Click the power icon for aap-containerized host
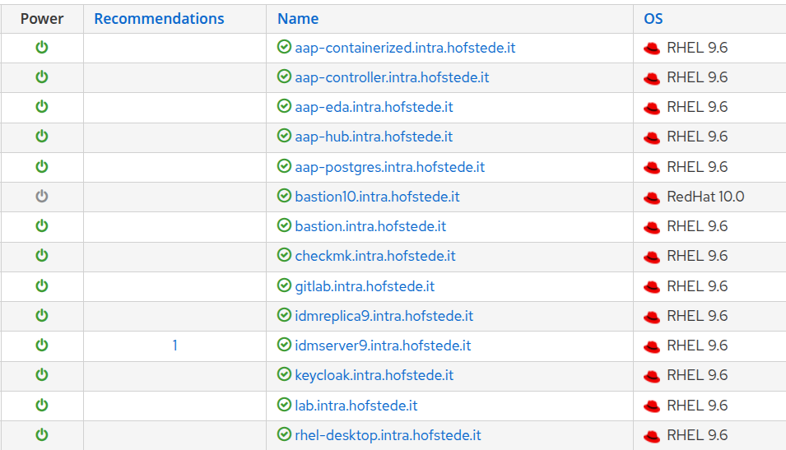The width and height of the screenshot is (786, 450). coord(42,48)
